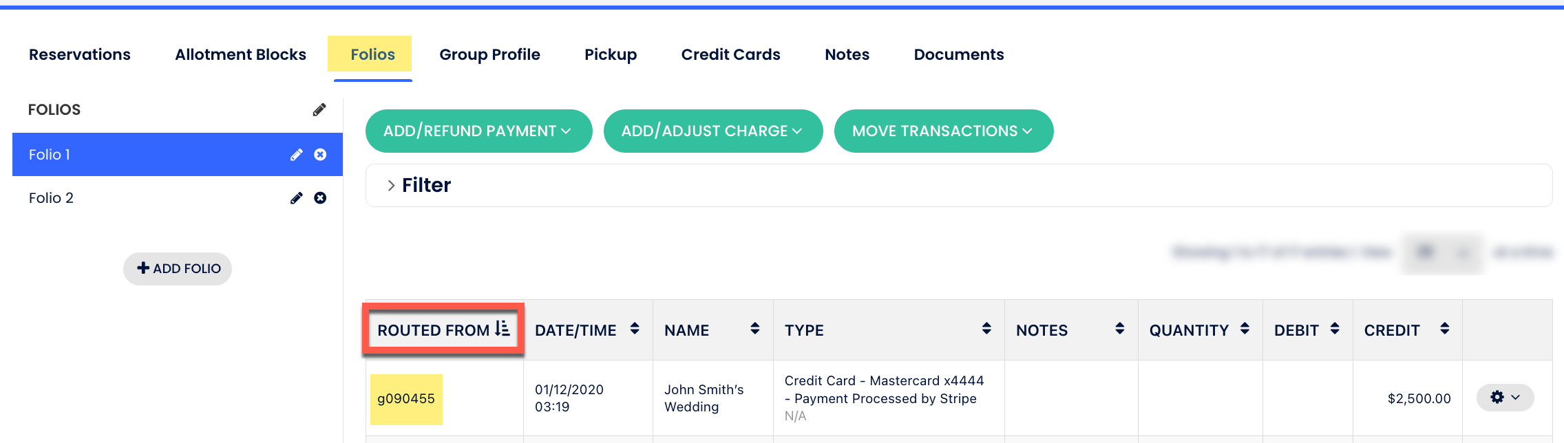Switch to the Reservations tab
Image resolution: width=1564 pixels, height=443 pixels.
click(80, 54)
